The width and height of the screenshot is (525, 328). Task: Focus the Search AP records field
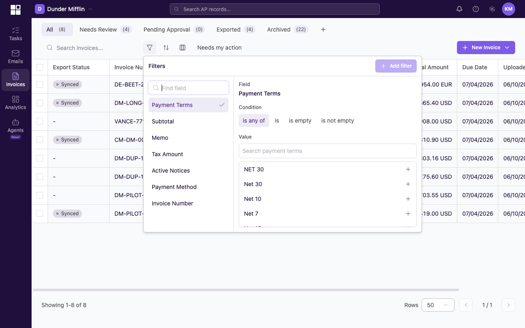pos(275,9)
